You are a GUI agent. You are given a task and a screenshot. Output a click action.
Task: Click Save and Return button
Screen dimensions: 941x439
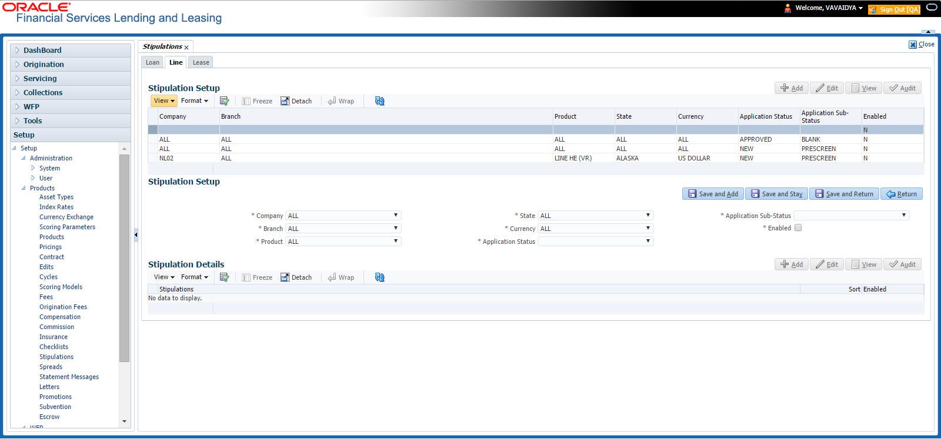844,194
